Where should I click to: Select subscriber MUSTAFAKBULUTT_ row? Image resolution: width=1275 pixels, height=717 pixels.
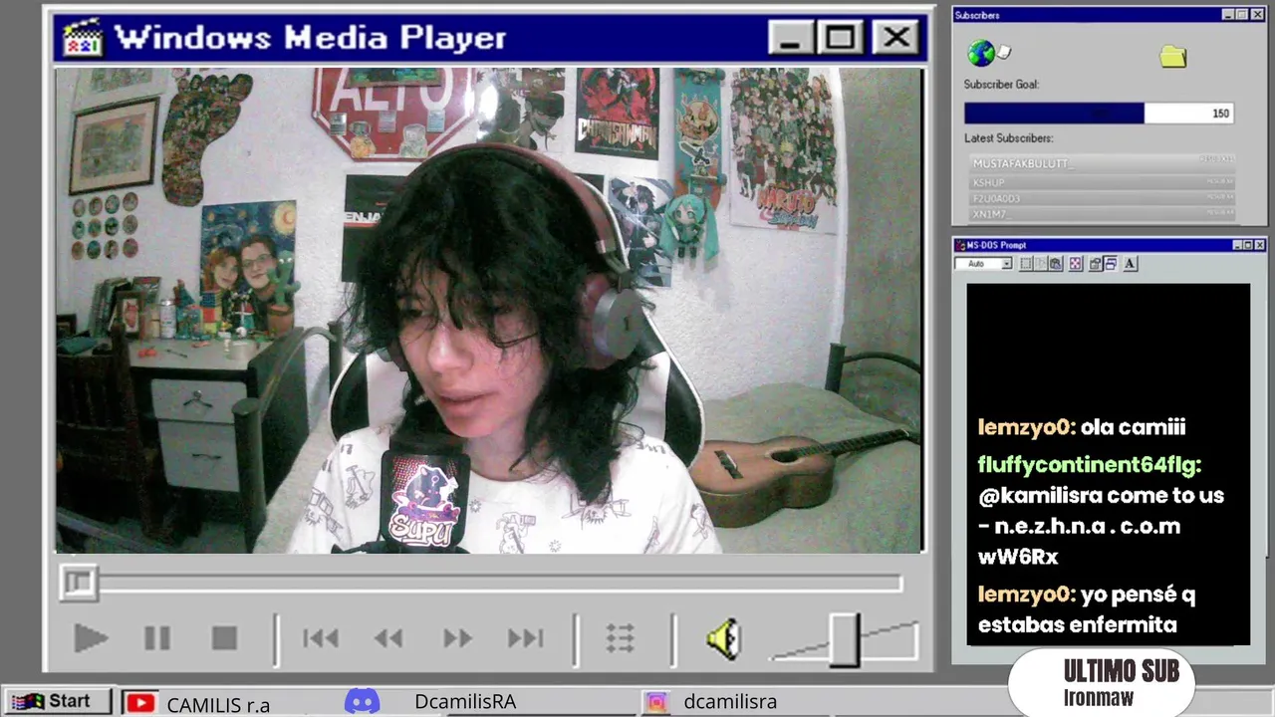(x=1103, y=162)
